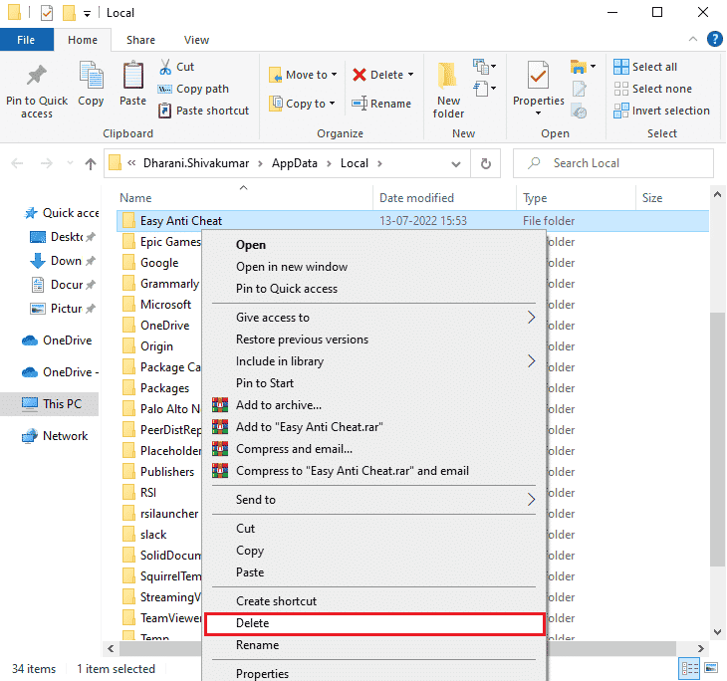
Task: Expand the Give access to submenu
Action: tap(373, 318)
